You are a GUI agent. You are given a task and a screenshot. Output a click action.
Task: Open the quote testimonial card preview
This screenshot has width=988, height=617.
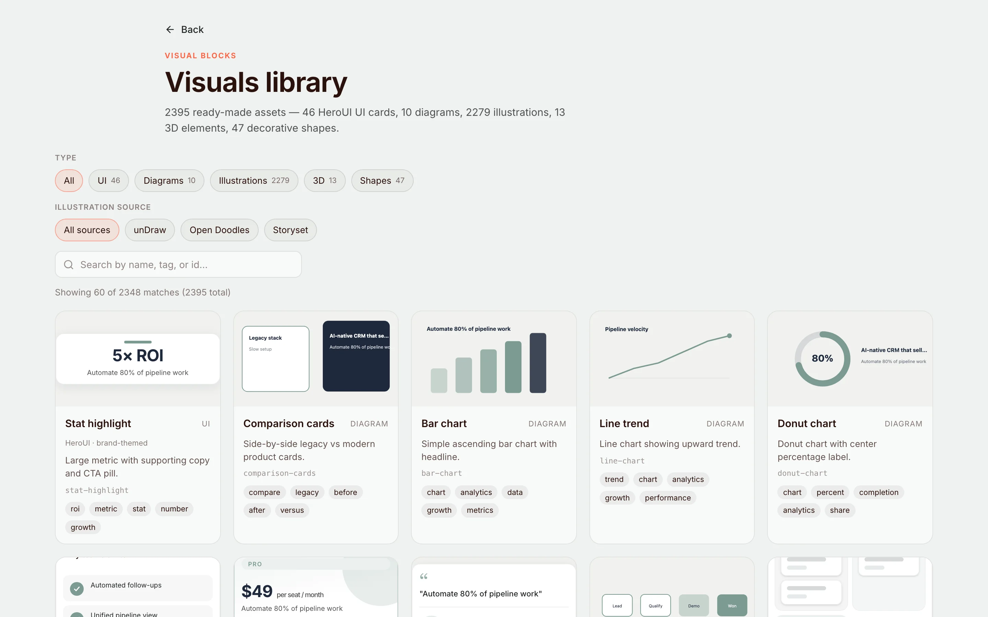(494, 587)
